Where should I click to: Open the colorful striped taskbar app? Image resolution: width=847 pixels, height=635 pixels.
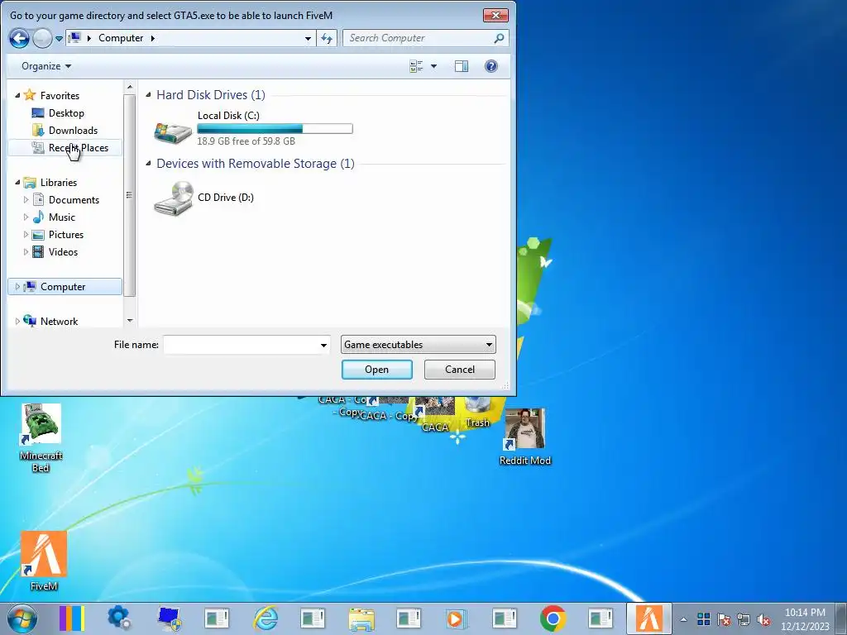(72, 618)
